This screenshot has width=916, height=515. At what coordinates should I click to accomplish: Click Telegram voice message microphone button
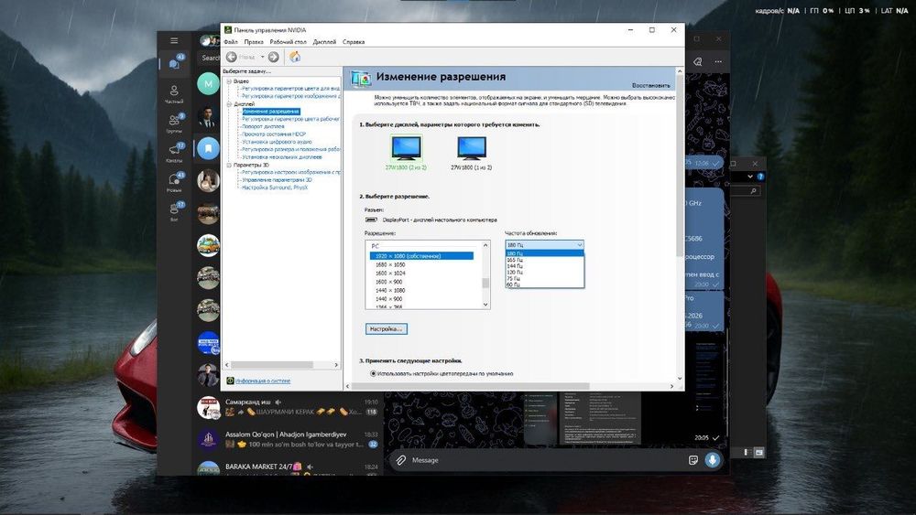coord(712,460)
